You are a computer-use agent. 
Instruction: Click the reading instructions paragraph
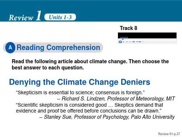[90, 64]
